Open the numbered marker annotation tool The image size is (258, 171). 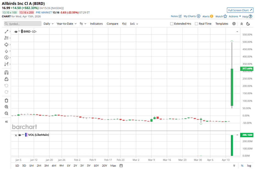click(x=6, y=58)
